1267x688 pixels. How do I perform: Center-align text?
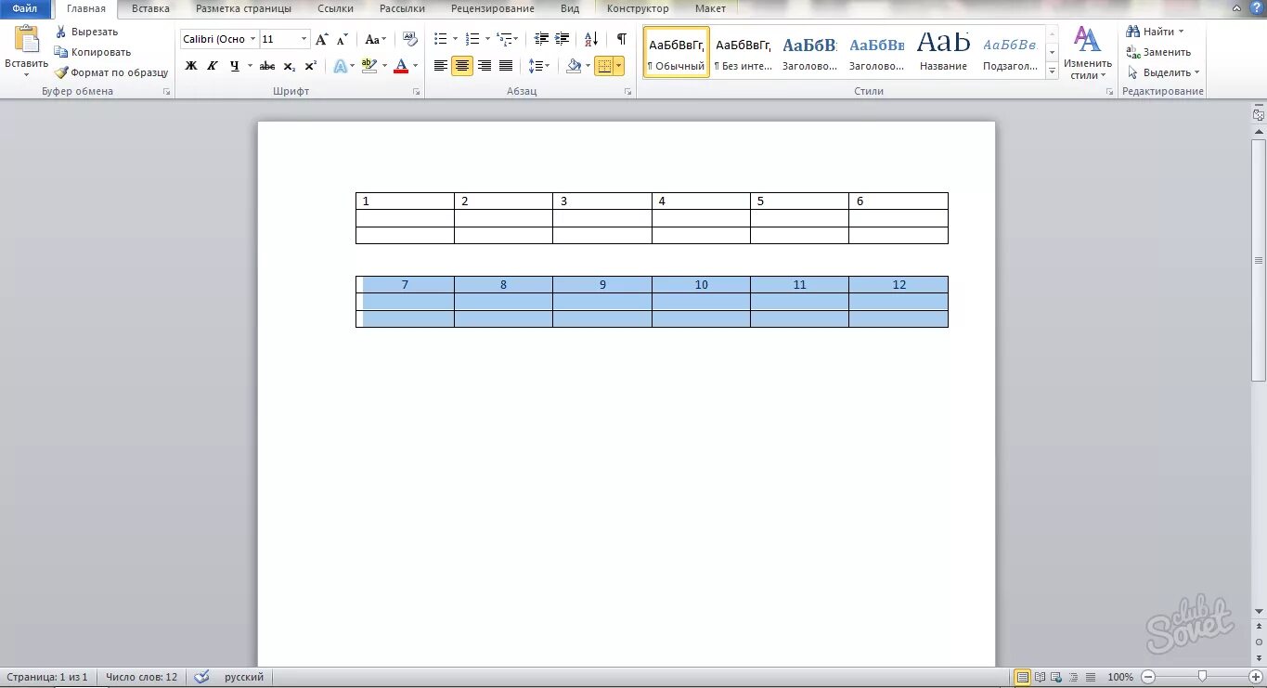click(x=462, y=66)
